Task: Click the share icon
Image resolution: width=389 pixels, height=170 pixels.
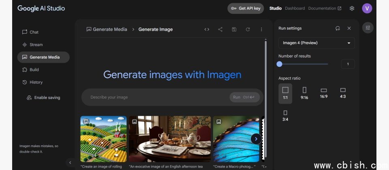Action: tap(220, 30)
